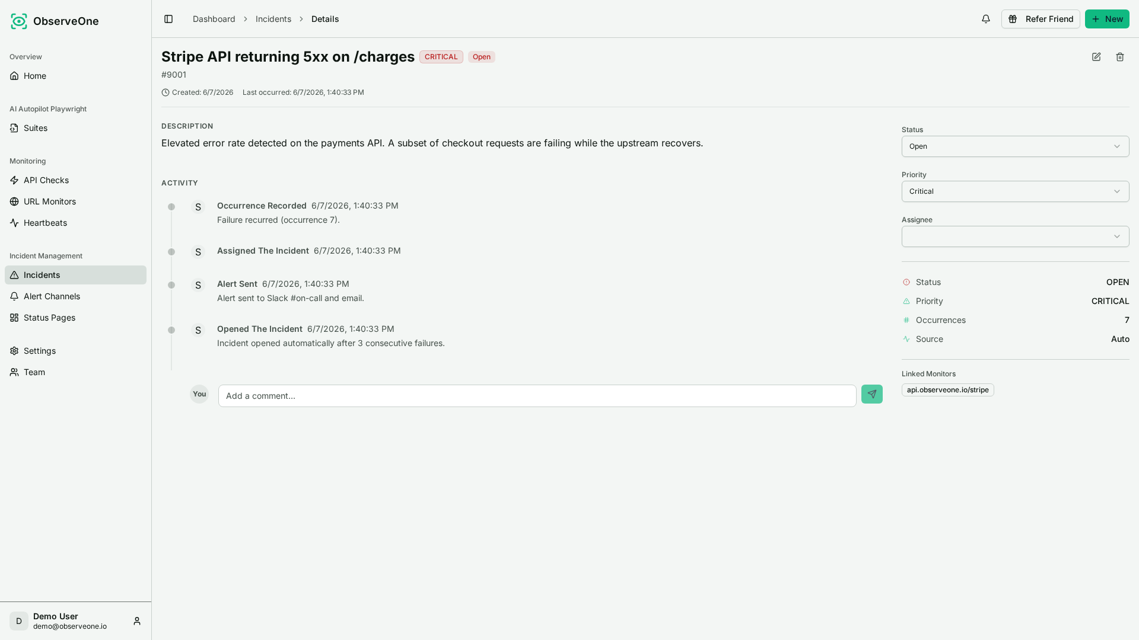Click the ObserveOne logo icon
The width and height of the screenshot is (1139, 640).
tap(19, 21)
